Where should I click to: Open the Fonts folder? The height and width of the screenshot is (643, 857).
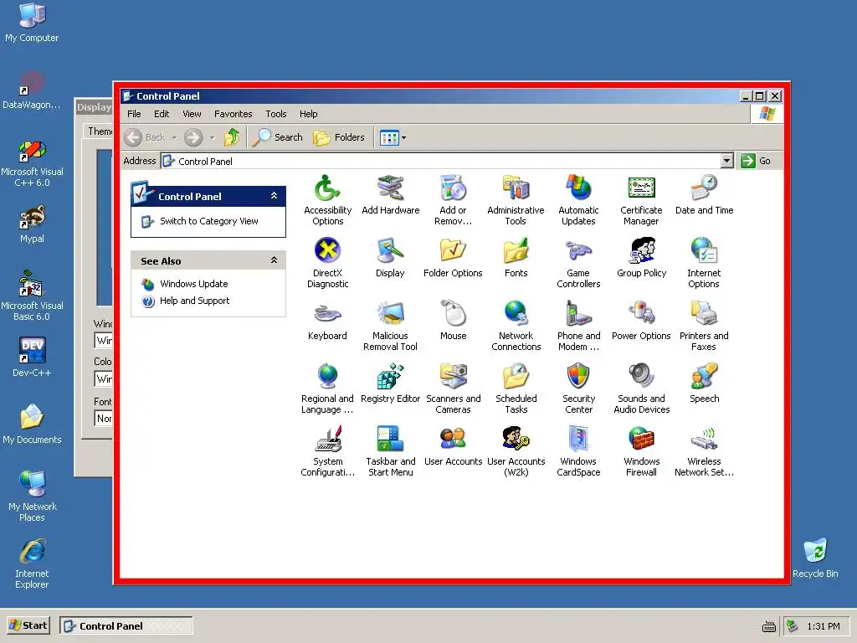pyautogui.click(x=516, y=258)
